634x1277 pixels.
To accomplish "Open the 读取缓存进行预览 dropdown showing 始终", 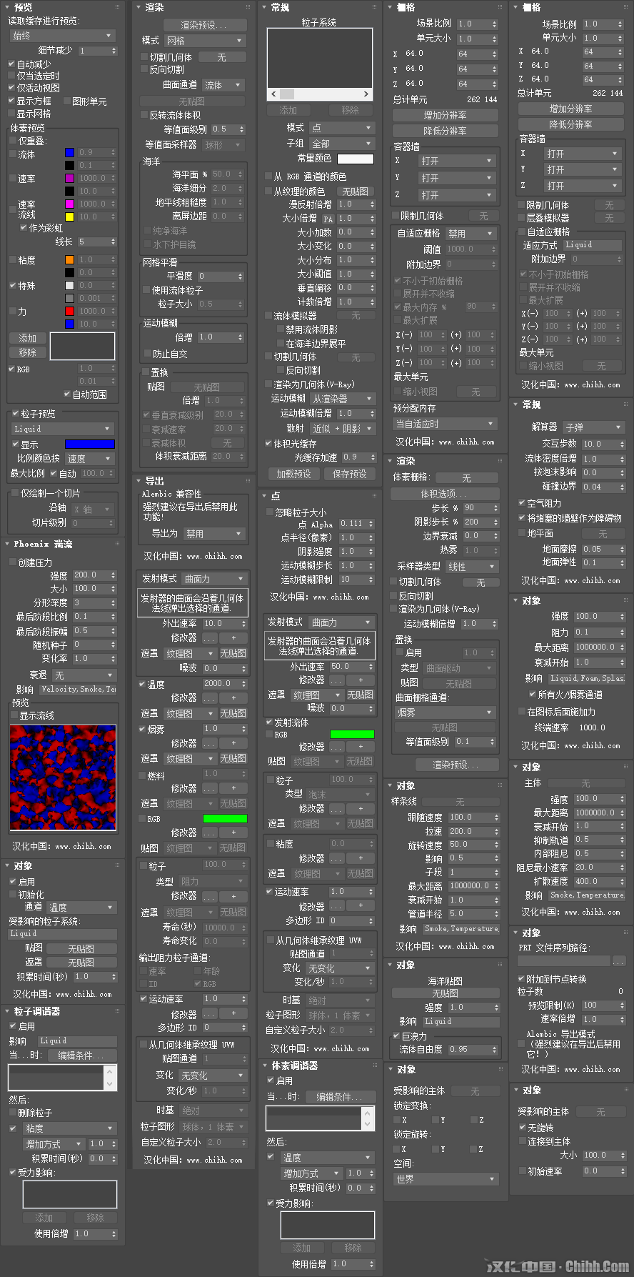I will pos(61,36).
